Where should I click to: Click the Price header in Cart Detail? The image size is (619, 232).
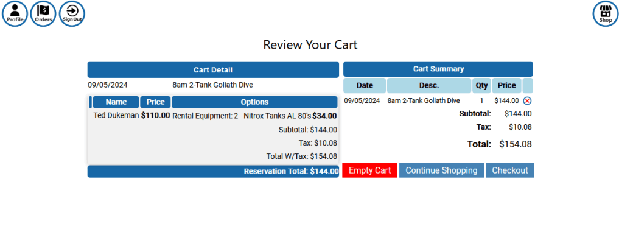pos(156,102)
